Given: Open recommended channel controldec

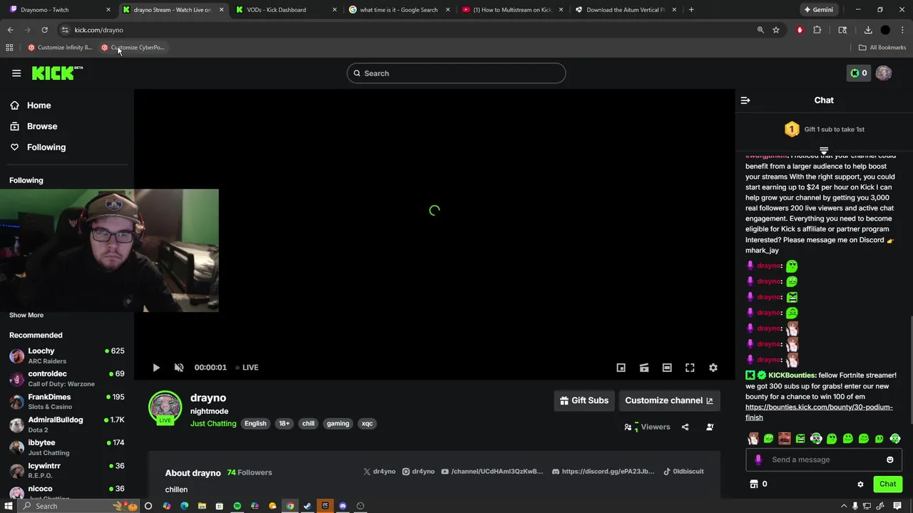Looking at the screenshot, I should (67, 378).
